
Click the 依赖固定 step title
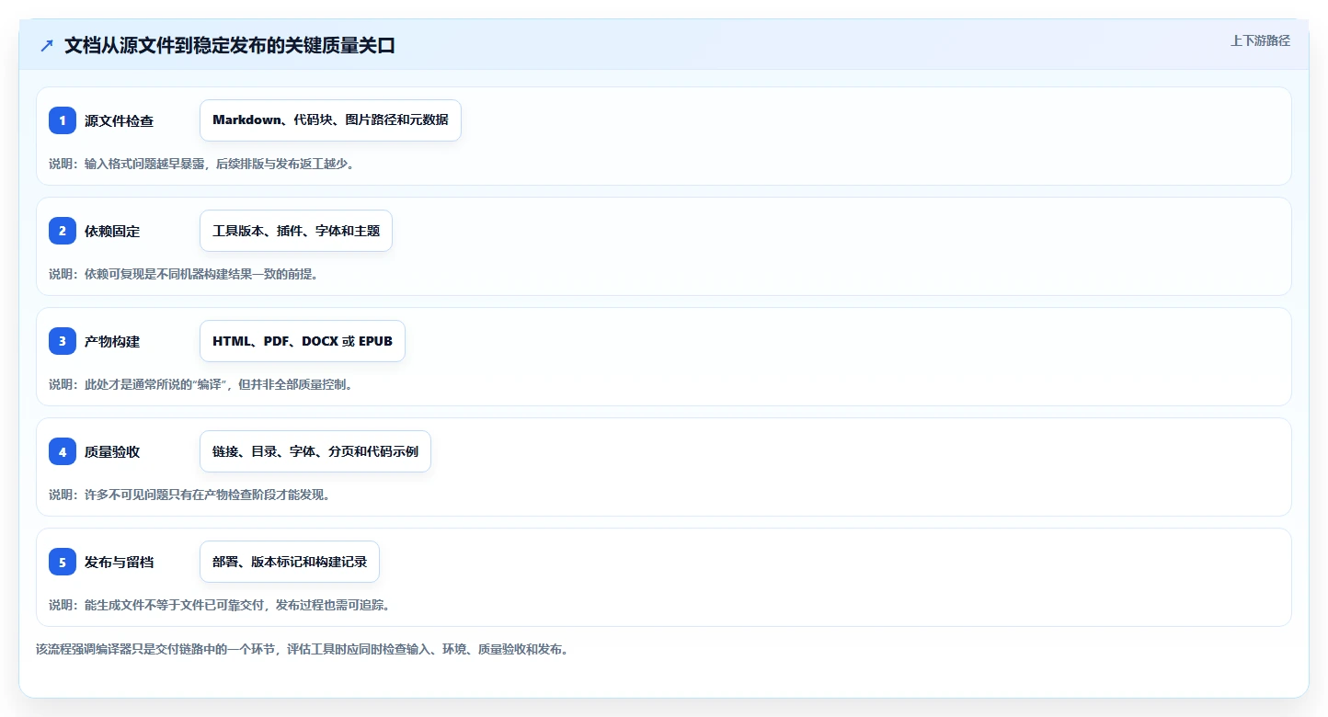112,231
